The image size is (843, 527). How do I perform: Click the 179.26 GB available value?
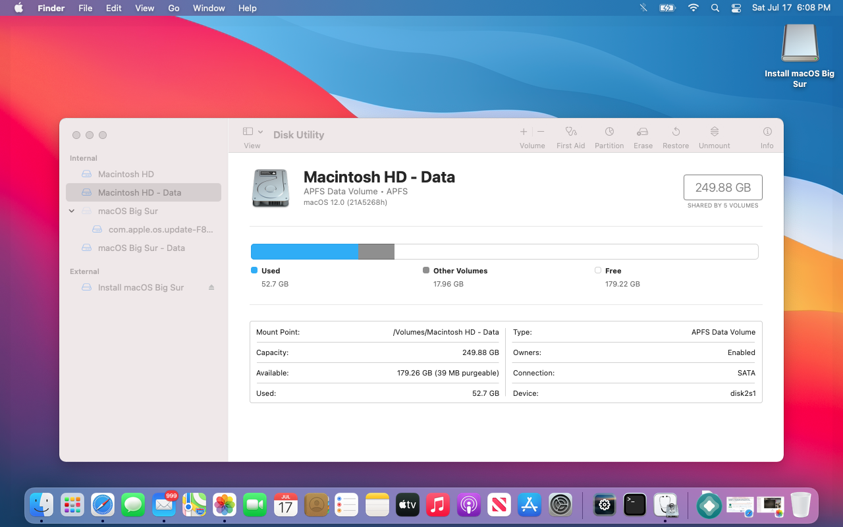point(448,373)
